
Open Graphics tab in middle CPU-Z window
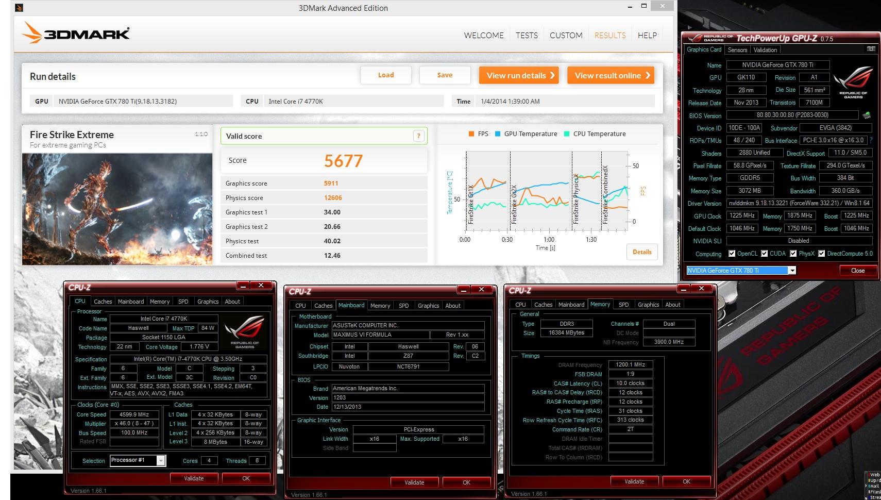(x=429, y=306)
